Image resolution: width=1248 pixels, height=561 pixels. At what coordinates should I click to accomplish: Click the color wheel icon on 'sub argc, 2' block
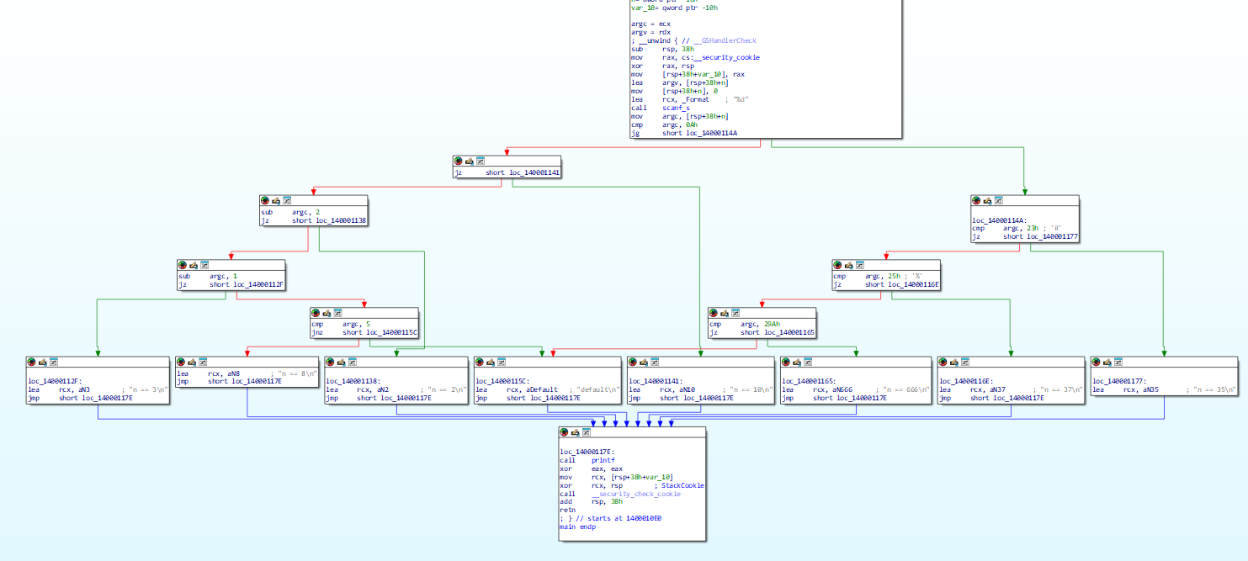[265, 201]
